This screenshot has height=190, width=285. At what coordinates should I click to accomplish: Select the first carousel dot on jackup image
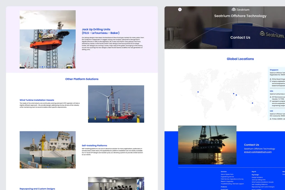pos(40,67)
